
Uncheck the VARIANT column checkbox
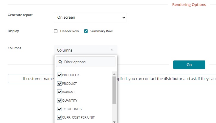pos(59,92)
